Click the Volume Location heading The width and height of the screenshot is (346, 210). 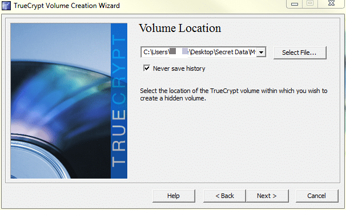180,28
